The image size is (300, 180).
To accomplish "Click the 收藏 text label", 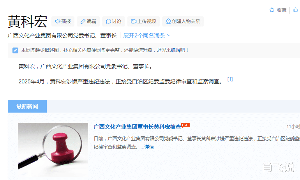I will click(x=282, y=10).
